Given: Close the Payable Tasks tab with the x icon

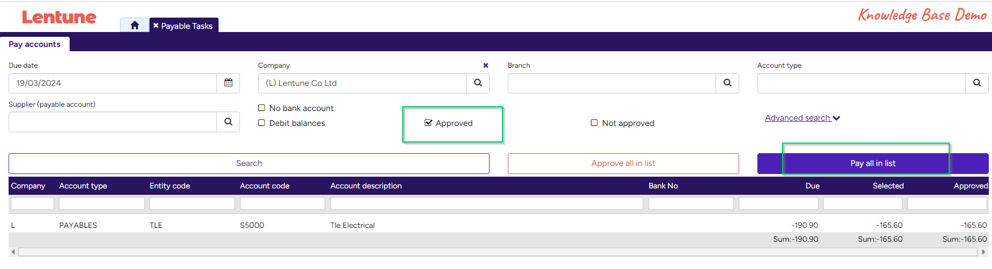Looking at the screenshot, I should (156, 25).
